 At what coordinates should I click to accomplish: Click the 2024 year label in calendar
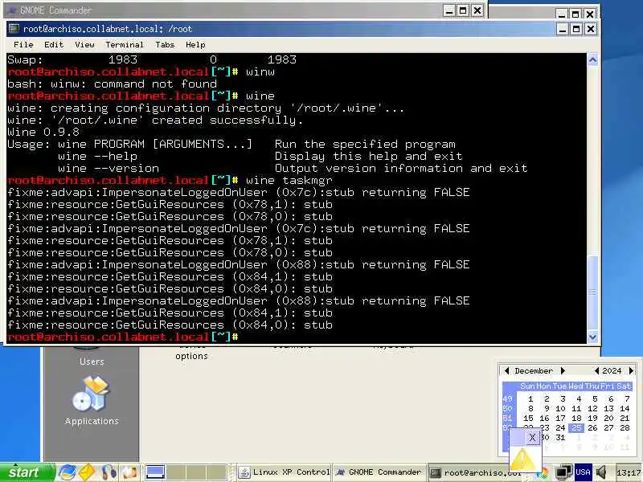[x=612, y=371]
